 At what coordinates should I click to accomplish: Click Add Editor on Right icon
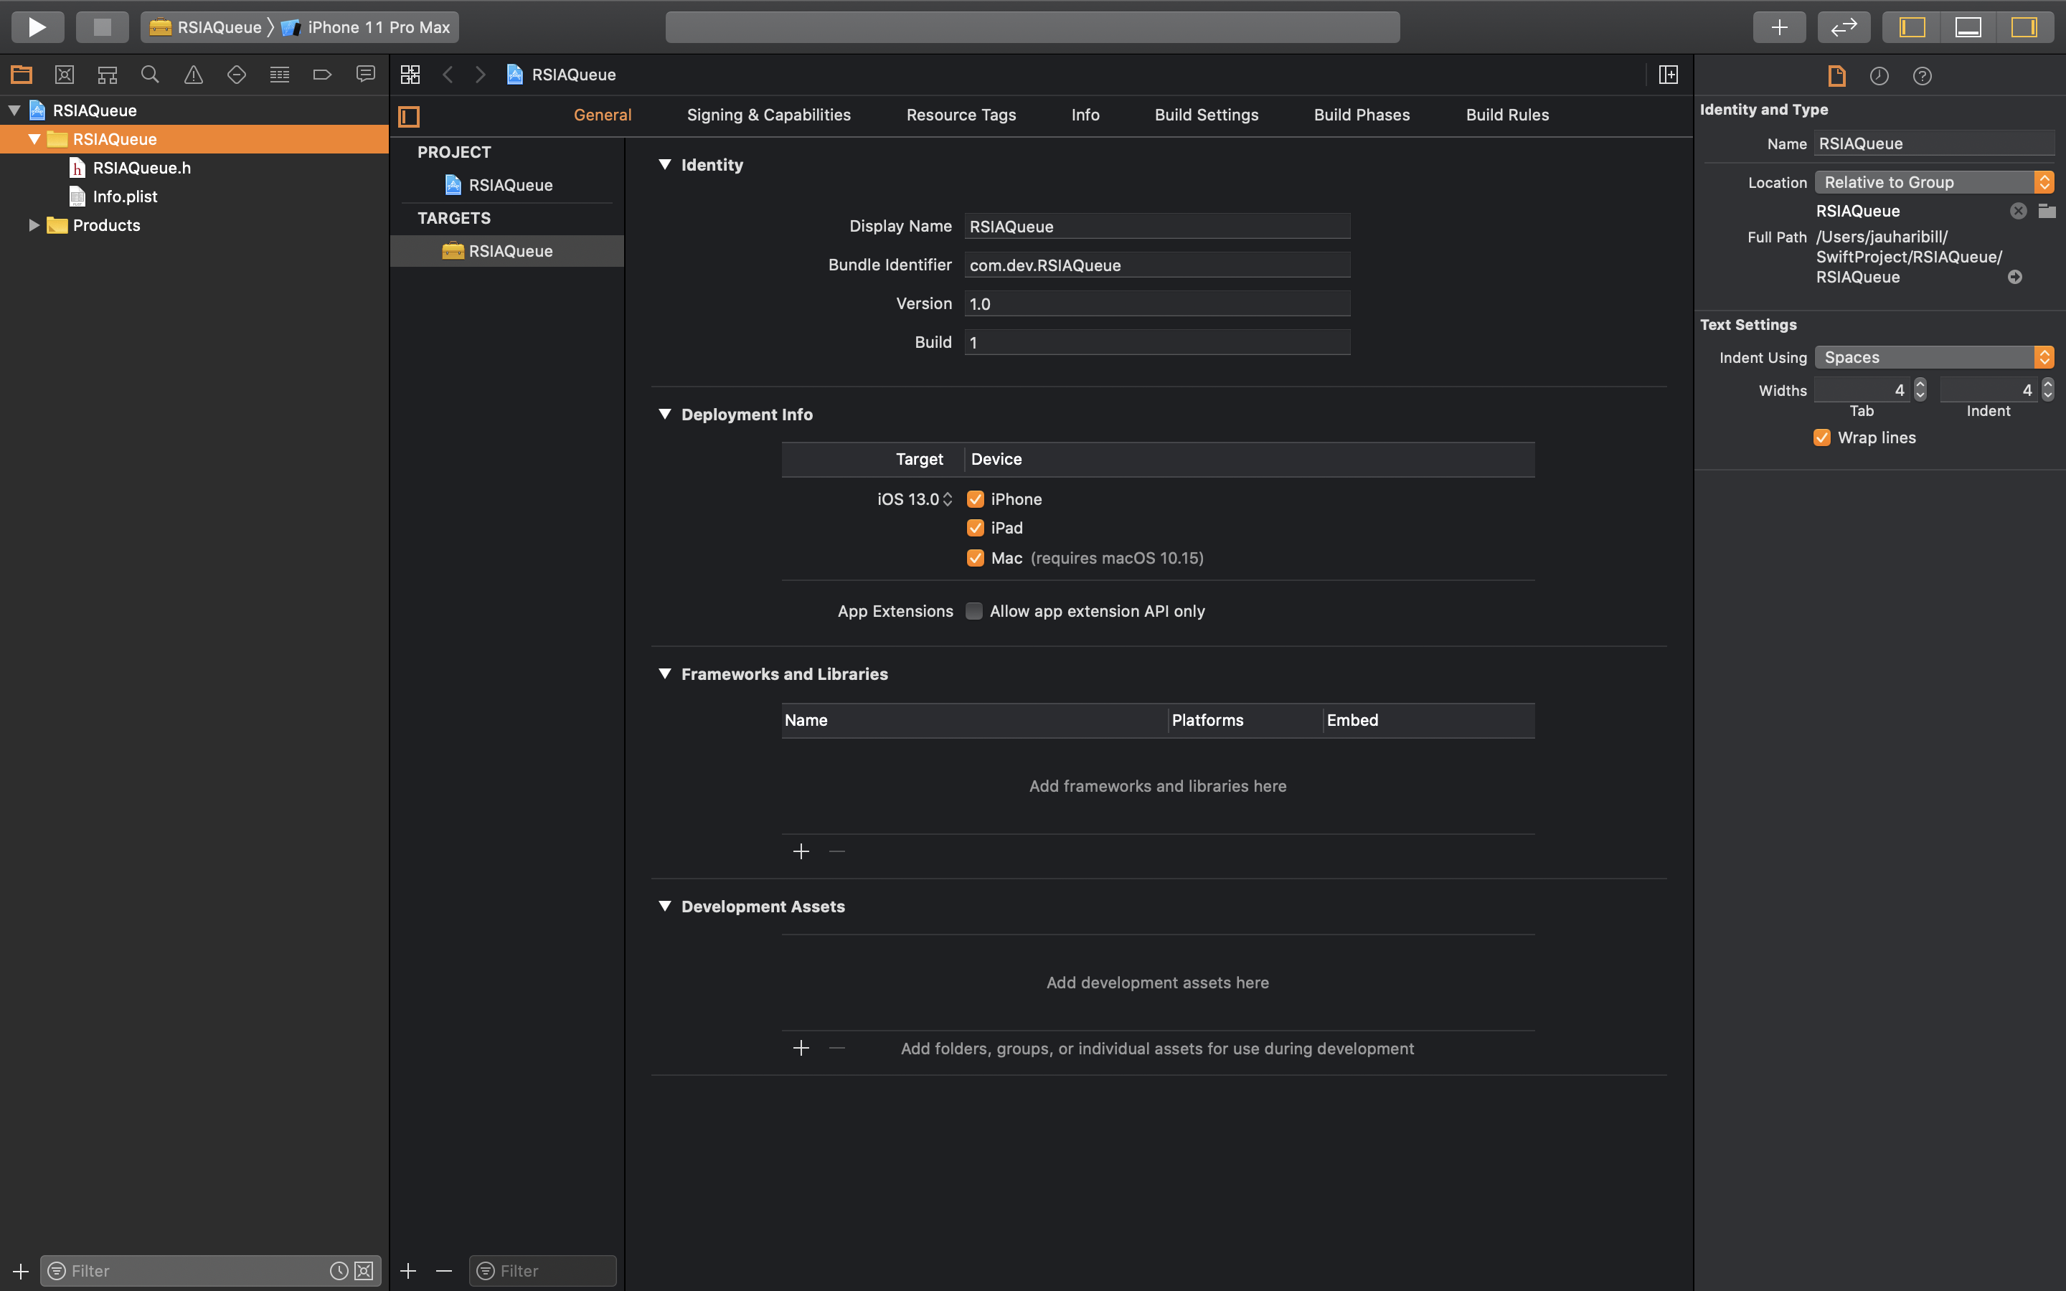tap(1667, 75)
